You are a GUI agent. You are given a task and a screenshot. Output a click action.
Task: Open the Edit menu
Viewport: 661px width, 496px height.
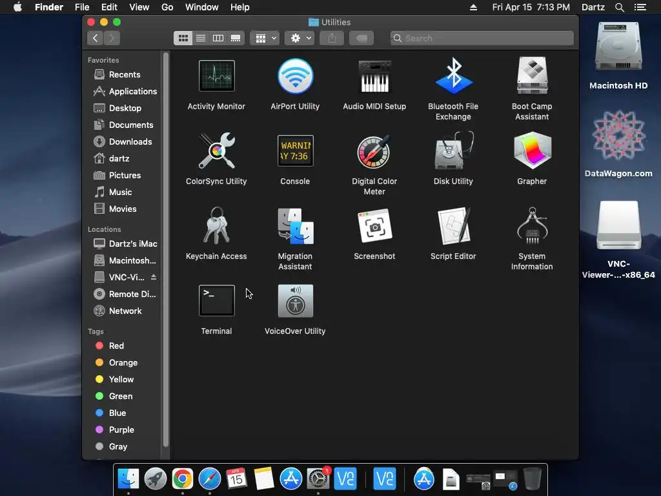coord(109,7)
